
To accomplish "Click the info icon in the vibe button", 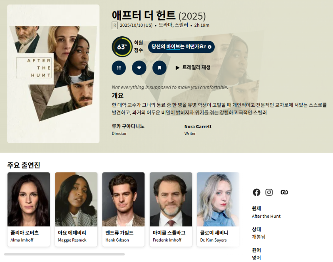I will tap(210, 47).
